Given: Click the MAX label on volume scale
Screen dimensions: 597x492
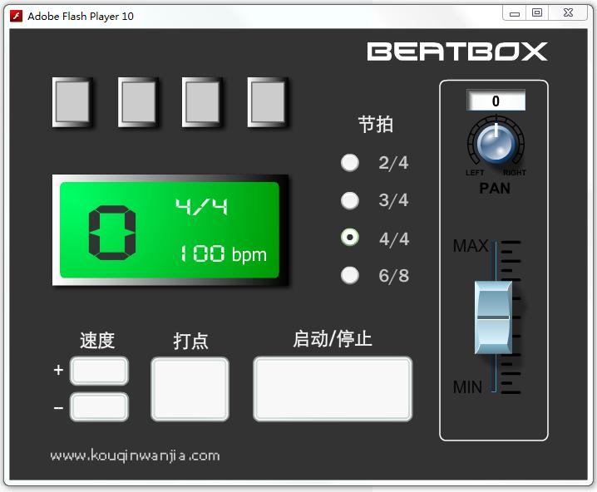Looking at the screenshot, I should pyautogui.click(x=471, y=246).
